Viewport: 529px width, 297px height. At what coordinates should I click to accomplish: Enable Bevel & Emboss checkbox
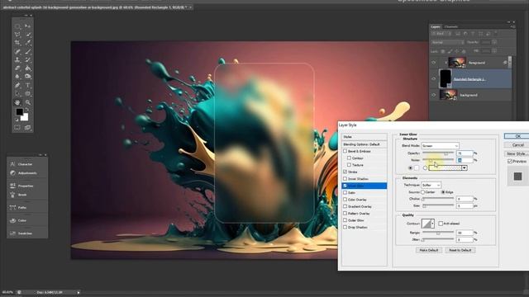pyautogui.click(x=346, y=151)
